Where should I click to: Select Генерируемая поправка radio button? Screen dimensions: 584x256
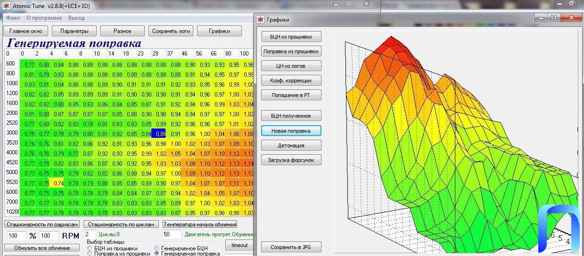point(156,254)
